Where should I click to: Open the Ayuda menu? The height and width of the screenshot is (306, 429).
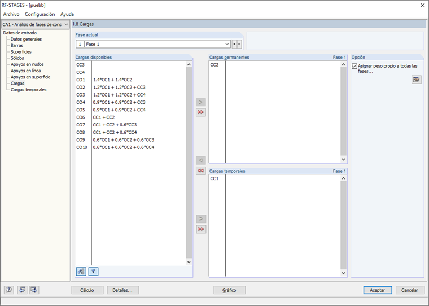67,14
